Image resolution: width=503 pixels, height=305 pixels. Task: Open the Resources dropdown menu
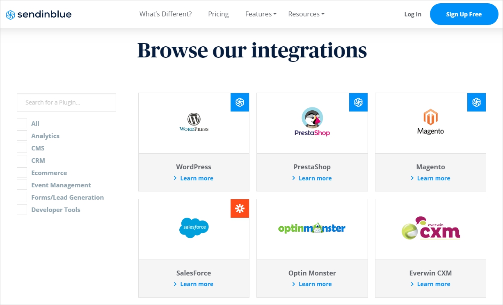[x=306, y=14]
